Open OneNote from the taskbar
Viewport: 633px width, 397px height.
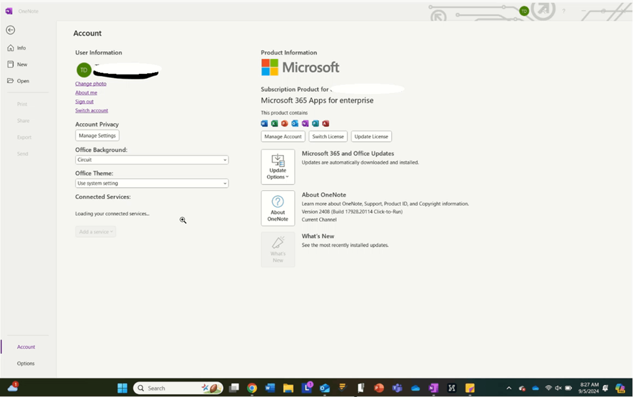pos(433,388)
